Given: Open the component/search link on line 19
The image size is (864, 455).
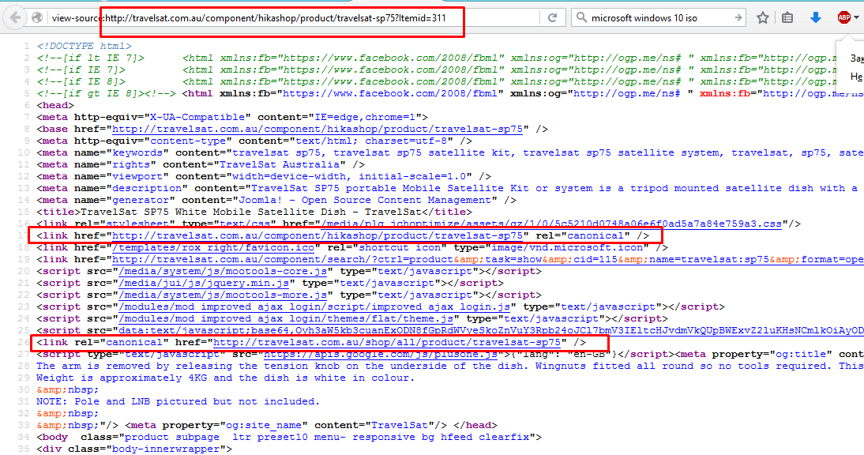Looking at the screenshot, I should pos(487,259).
